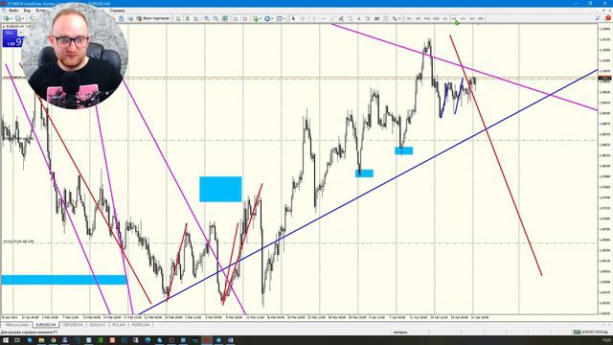This screenshot has height=345, width=613.
Task: Click the current price label on price axis
Action: coord(604,79)
